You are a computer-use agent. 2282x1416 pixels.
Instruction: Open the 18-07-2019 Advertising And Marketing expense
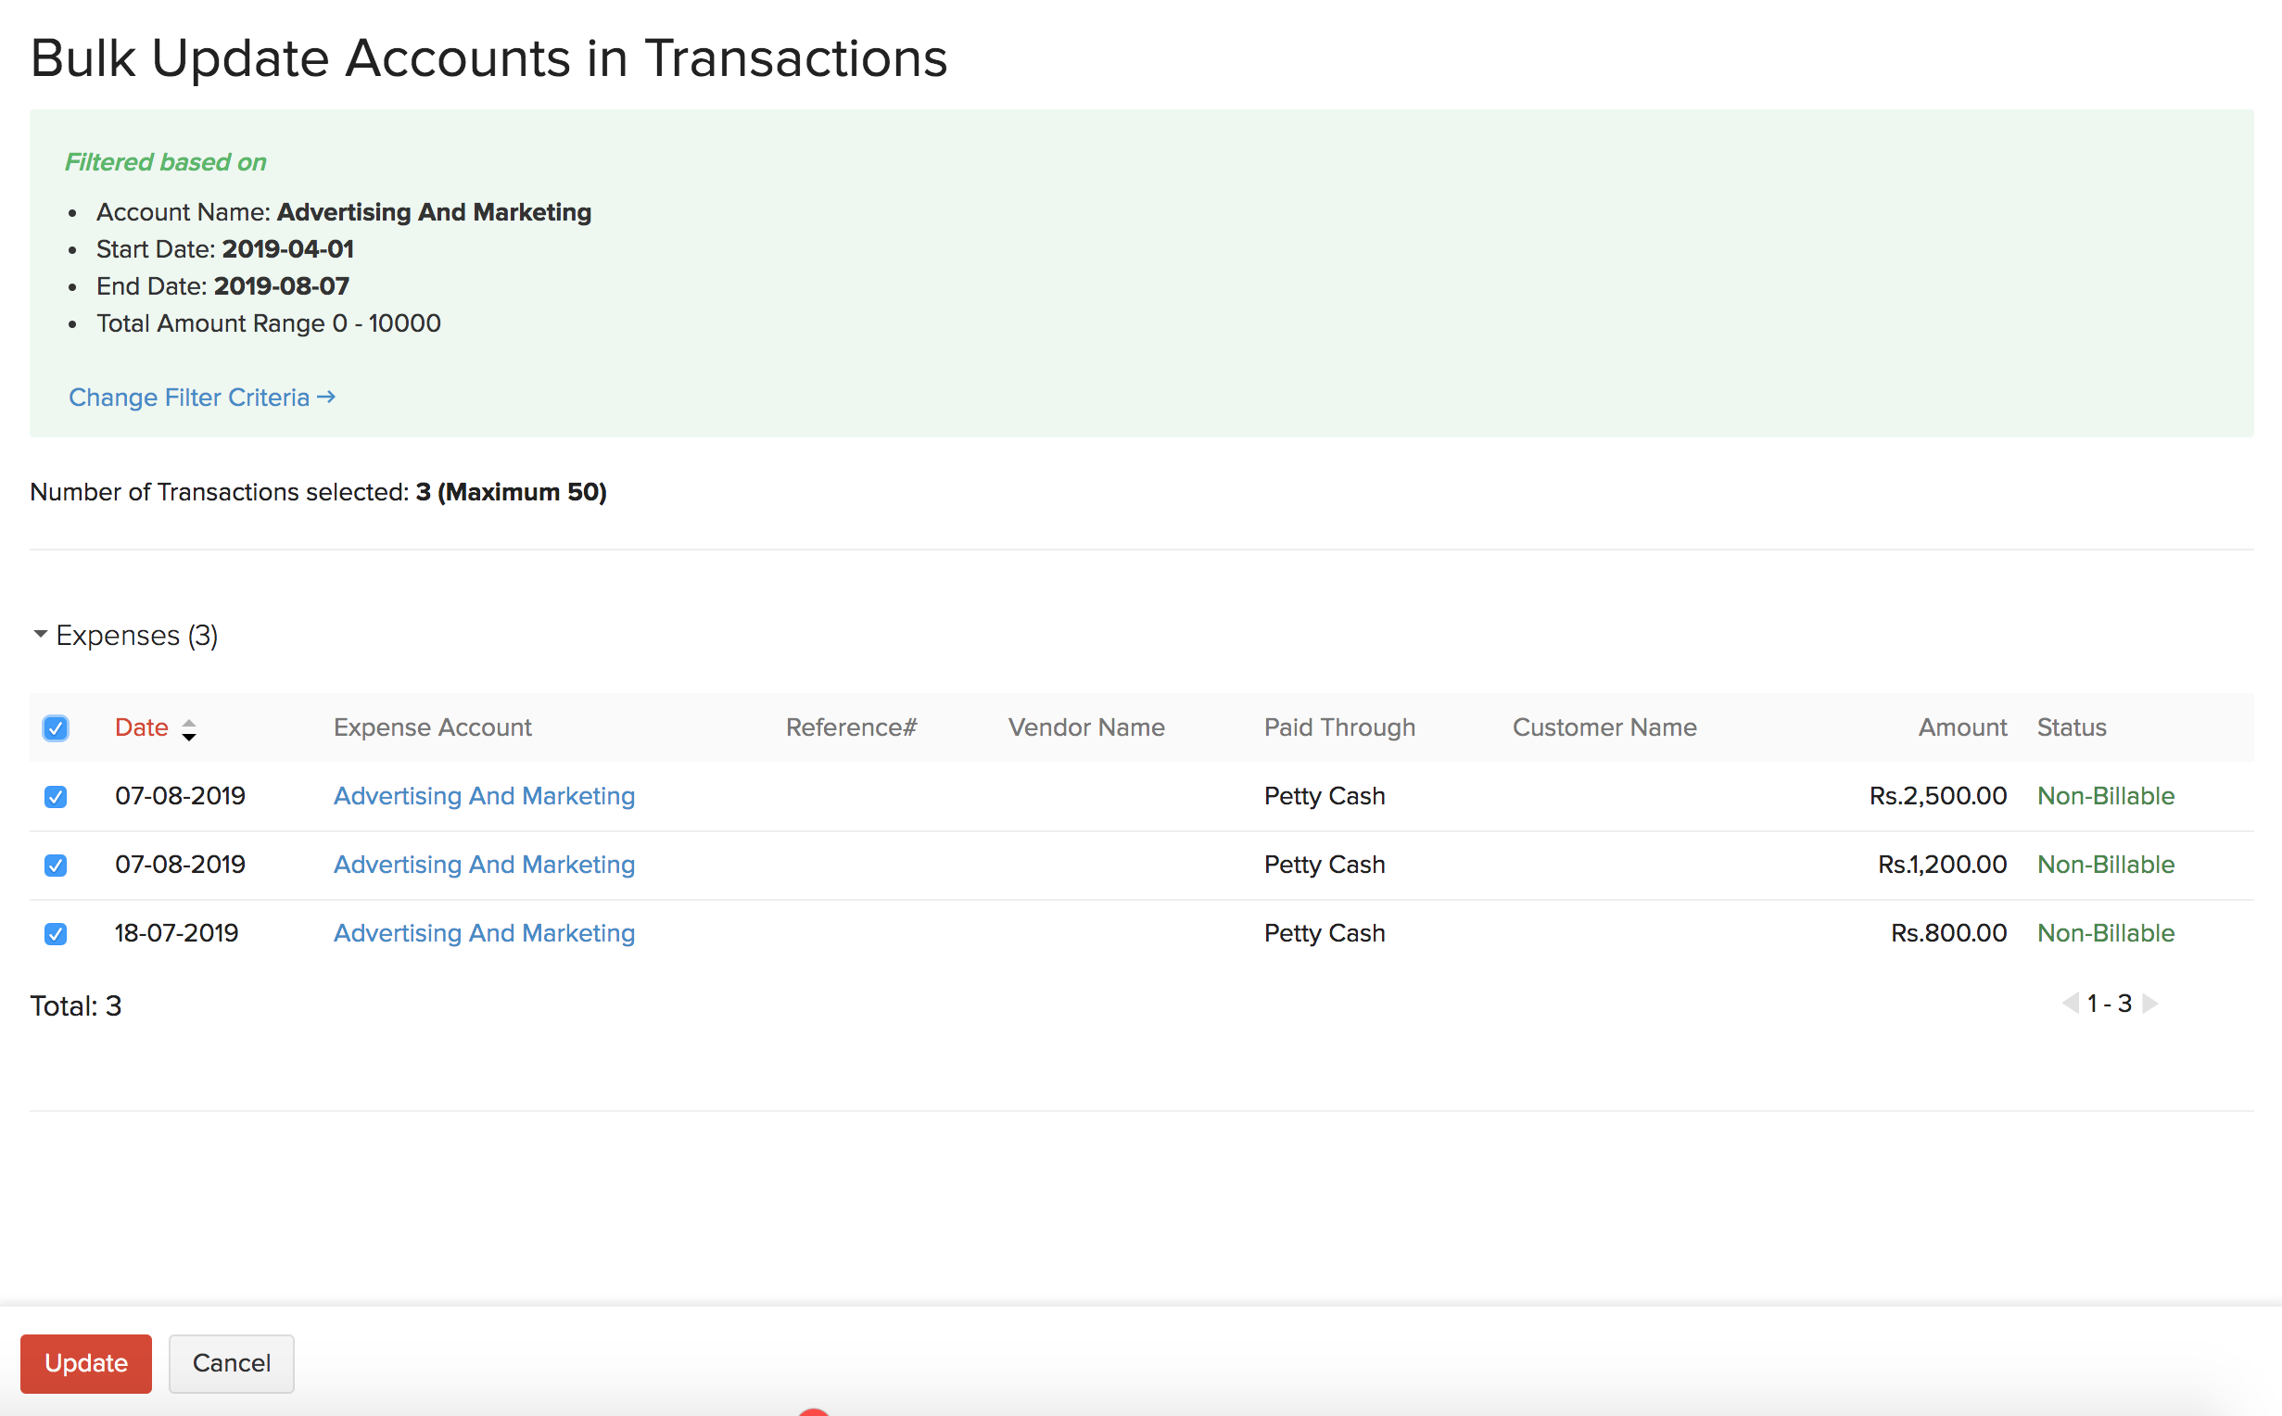(x=483, y=933)
